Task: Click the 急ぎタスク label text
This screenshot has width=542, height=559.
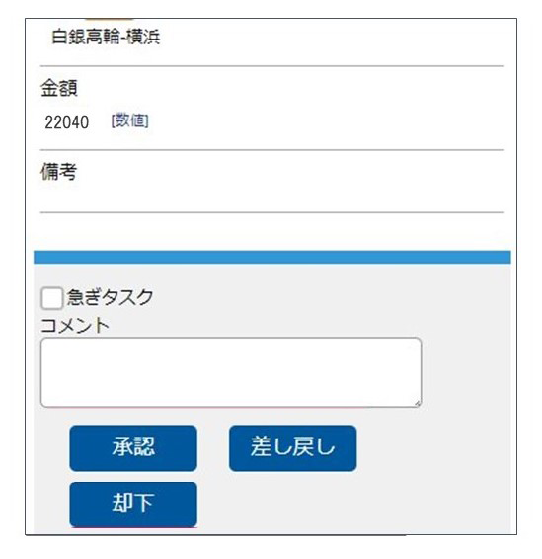Action: [111, 297]
